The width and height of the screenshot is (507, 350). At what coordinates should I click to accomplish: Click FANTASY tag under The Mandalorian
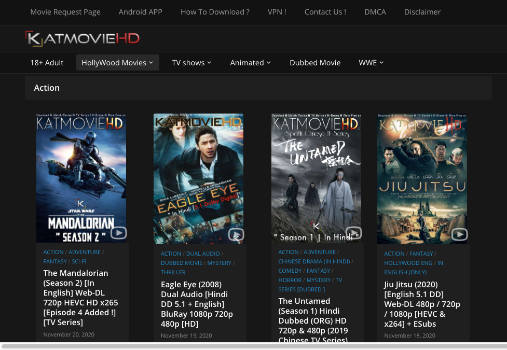coord(55,261)
